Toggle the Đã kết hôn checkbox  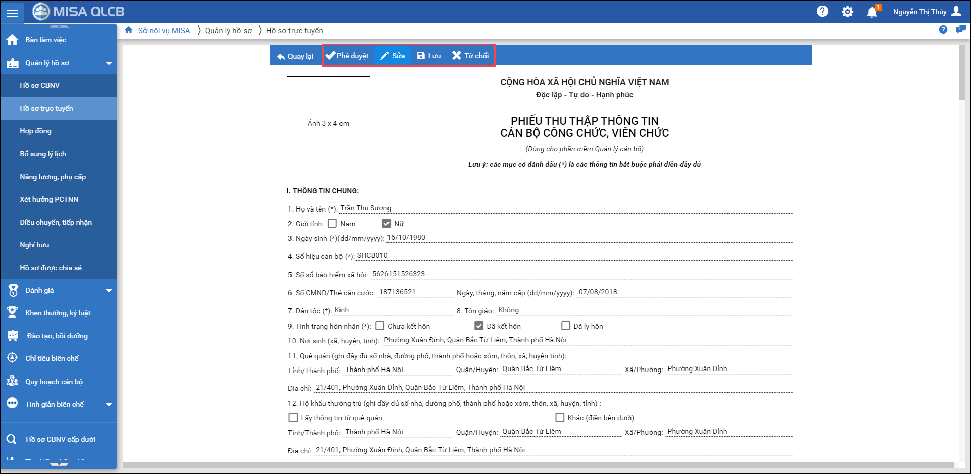click(x=479, y=326)
